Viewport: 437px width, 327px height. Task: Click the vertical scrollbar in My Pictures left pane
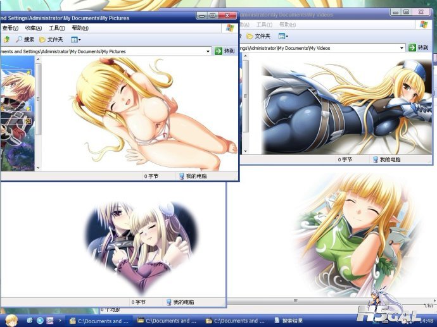pos(38,114)
